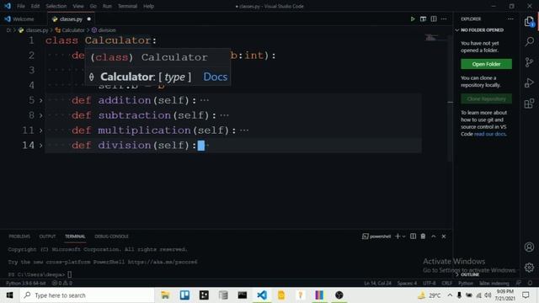Create a new terminal with plus icon
The image size is (539, 303).
[x=398, y=237]
